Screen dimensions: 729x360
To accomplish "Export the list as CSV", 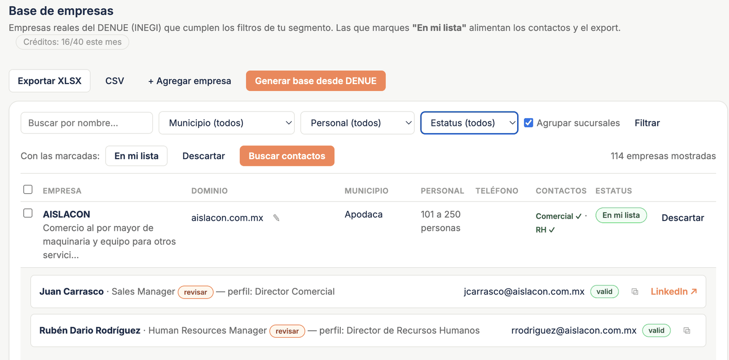I will [x=115, y=81].
